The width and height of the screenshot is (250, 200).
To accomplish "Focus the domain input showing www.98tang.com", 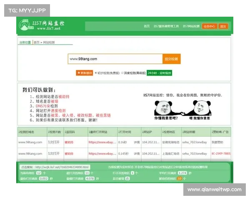I will (x=115, y=59).
